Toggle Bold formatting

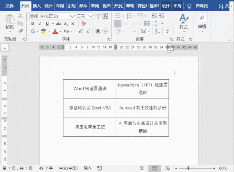(33, 23)
